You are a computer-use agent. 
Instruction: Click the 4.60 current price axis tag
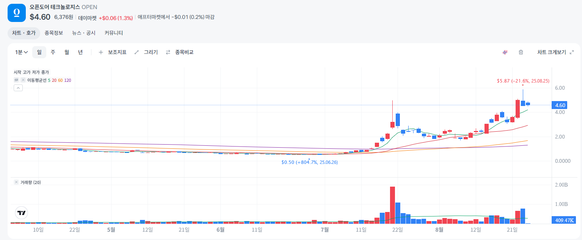point(560,105)
